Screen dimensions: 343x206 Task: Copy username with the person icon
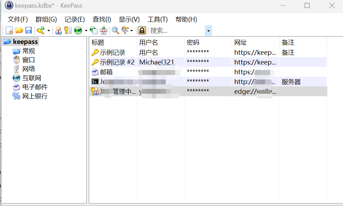[x=58, y=31]
